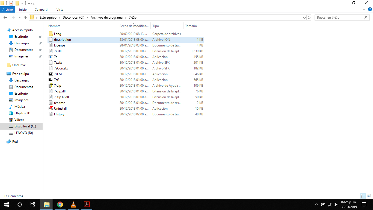Go back with the left arrow button
This screenshot has height=210, width=373.
click(x=5, y=17)
